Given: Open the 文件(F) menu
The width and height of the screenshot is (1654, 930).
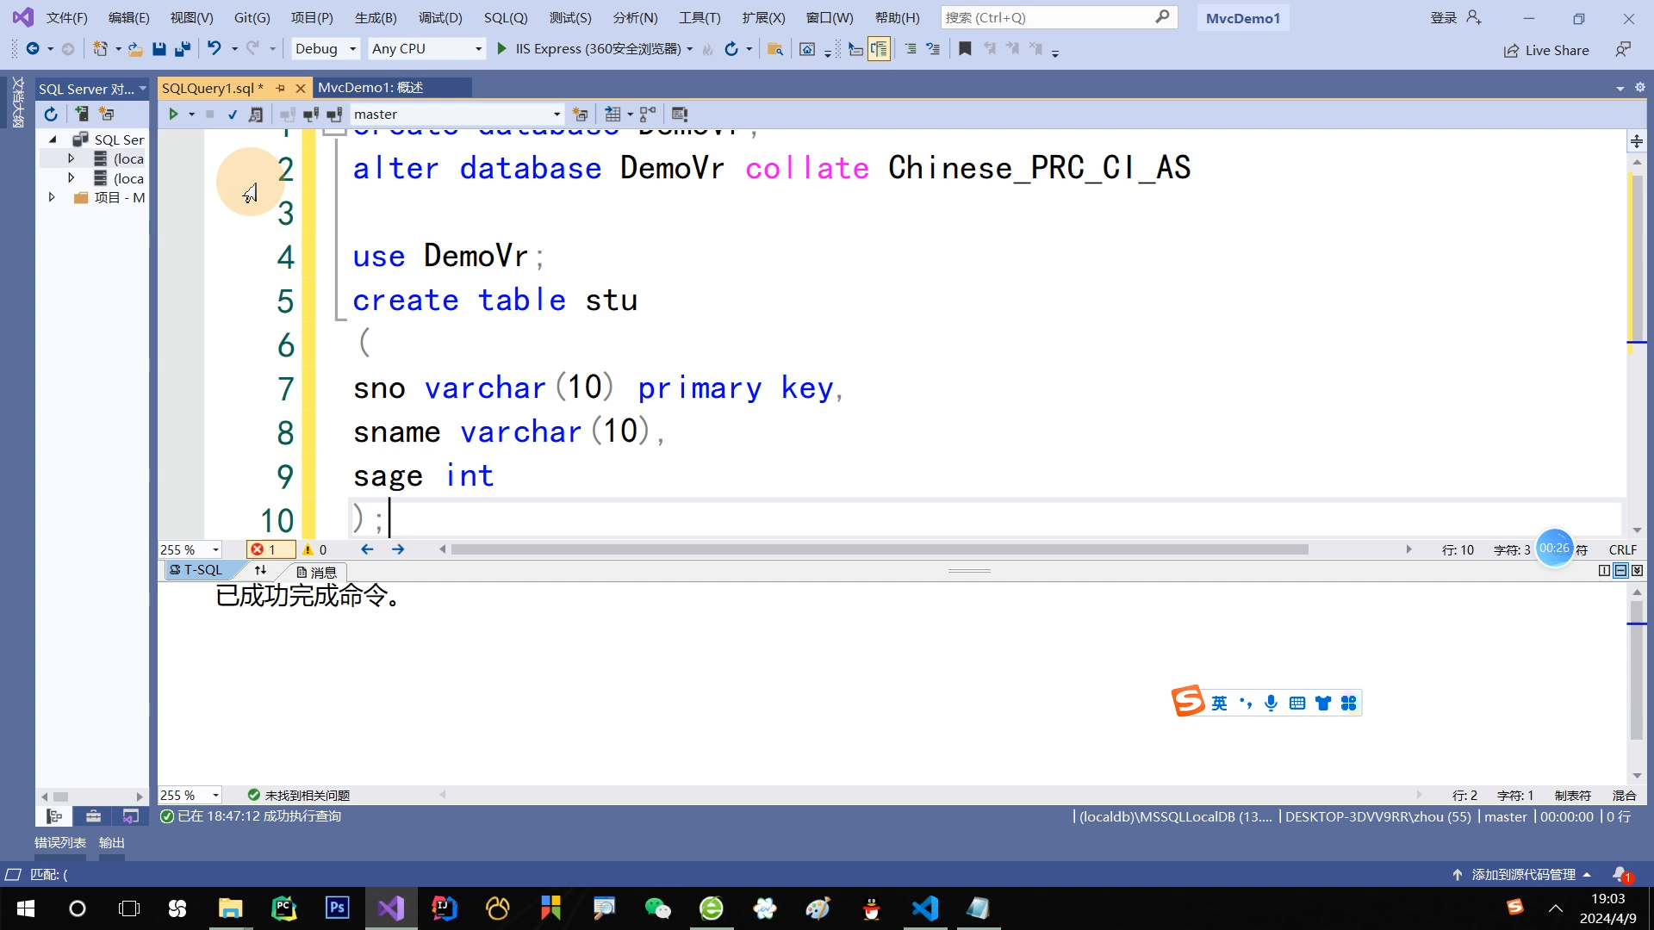Looking at the screenshot, I should click(67, 17).
